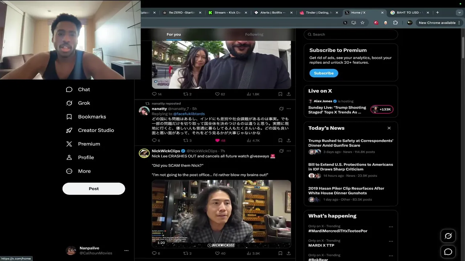Open the nanatty post's more options

[288, 109]
